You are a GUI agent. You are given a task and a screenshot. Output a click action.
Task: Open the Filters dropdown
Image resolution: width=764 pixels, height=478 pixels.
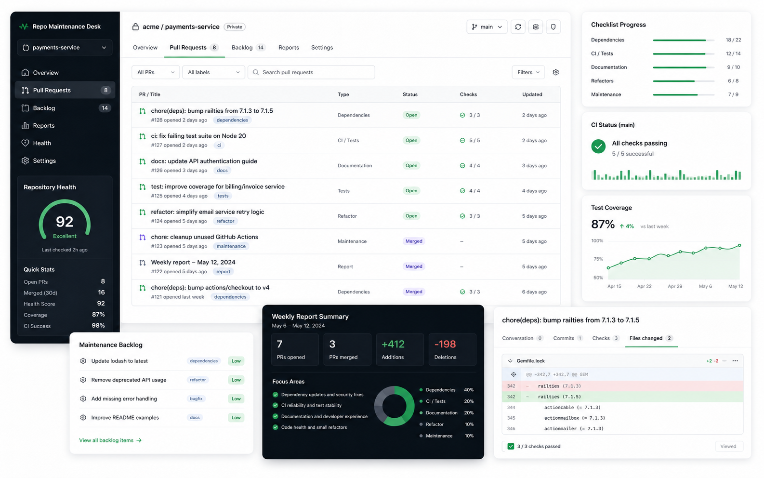(x=528, y=72)
